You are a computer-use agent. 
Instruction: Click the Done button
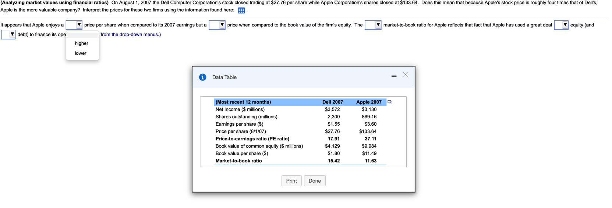(315, 181)
